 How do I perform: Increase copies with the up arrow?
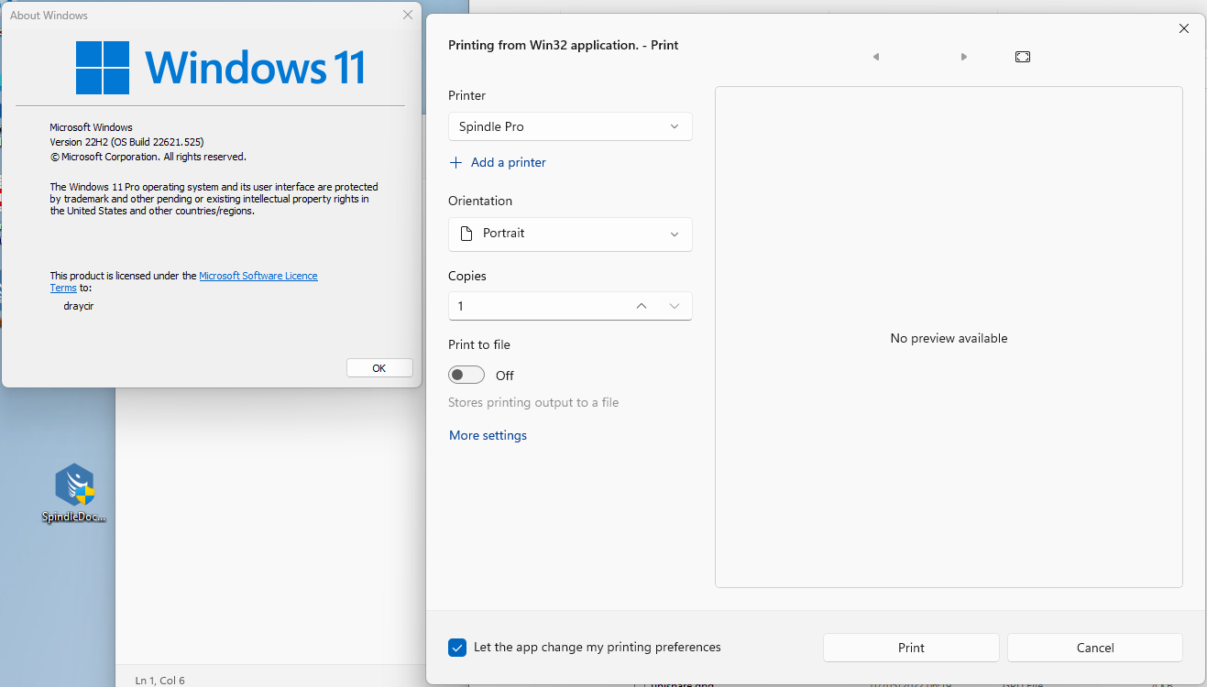[x=642, y=306]
